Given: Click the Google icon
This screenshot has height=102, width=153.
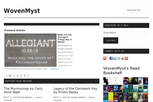Looking at the screenshot, I should coord(123,58).
